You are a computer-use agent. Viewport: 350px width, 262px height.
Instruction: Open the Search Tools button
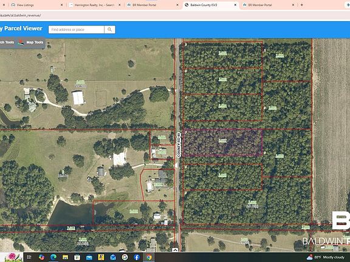[x=7, y=42]
